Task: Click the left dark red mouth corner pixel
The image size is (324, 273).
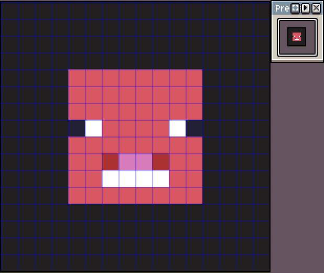Action: tap(110, 162)
